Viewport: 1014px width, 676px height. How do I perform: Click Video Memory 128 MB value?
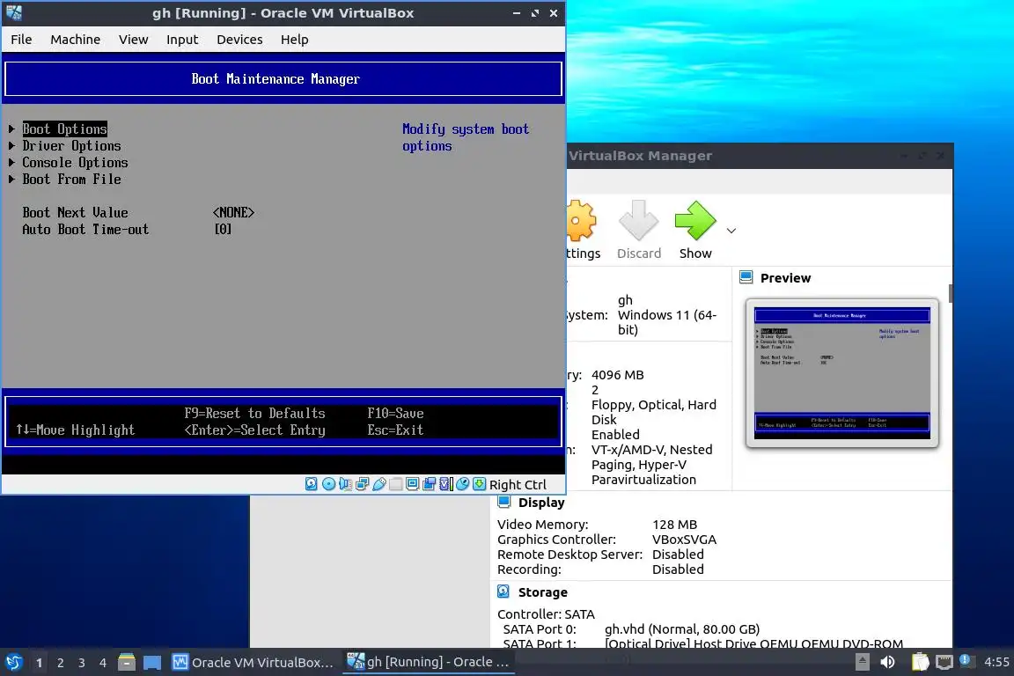(674, 524)
